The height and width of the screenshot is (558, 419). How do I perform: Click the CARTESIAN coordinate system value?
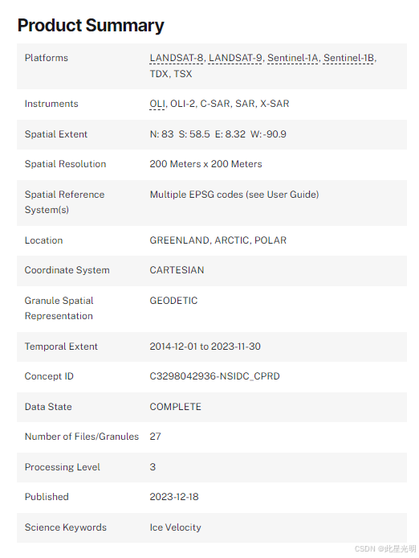pos(177,270)
